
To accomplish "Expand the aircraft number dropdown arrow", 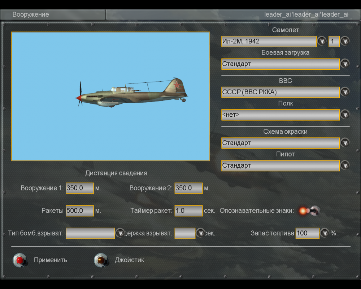I will pyautogui.click(x=345, y=41).
